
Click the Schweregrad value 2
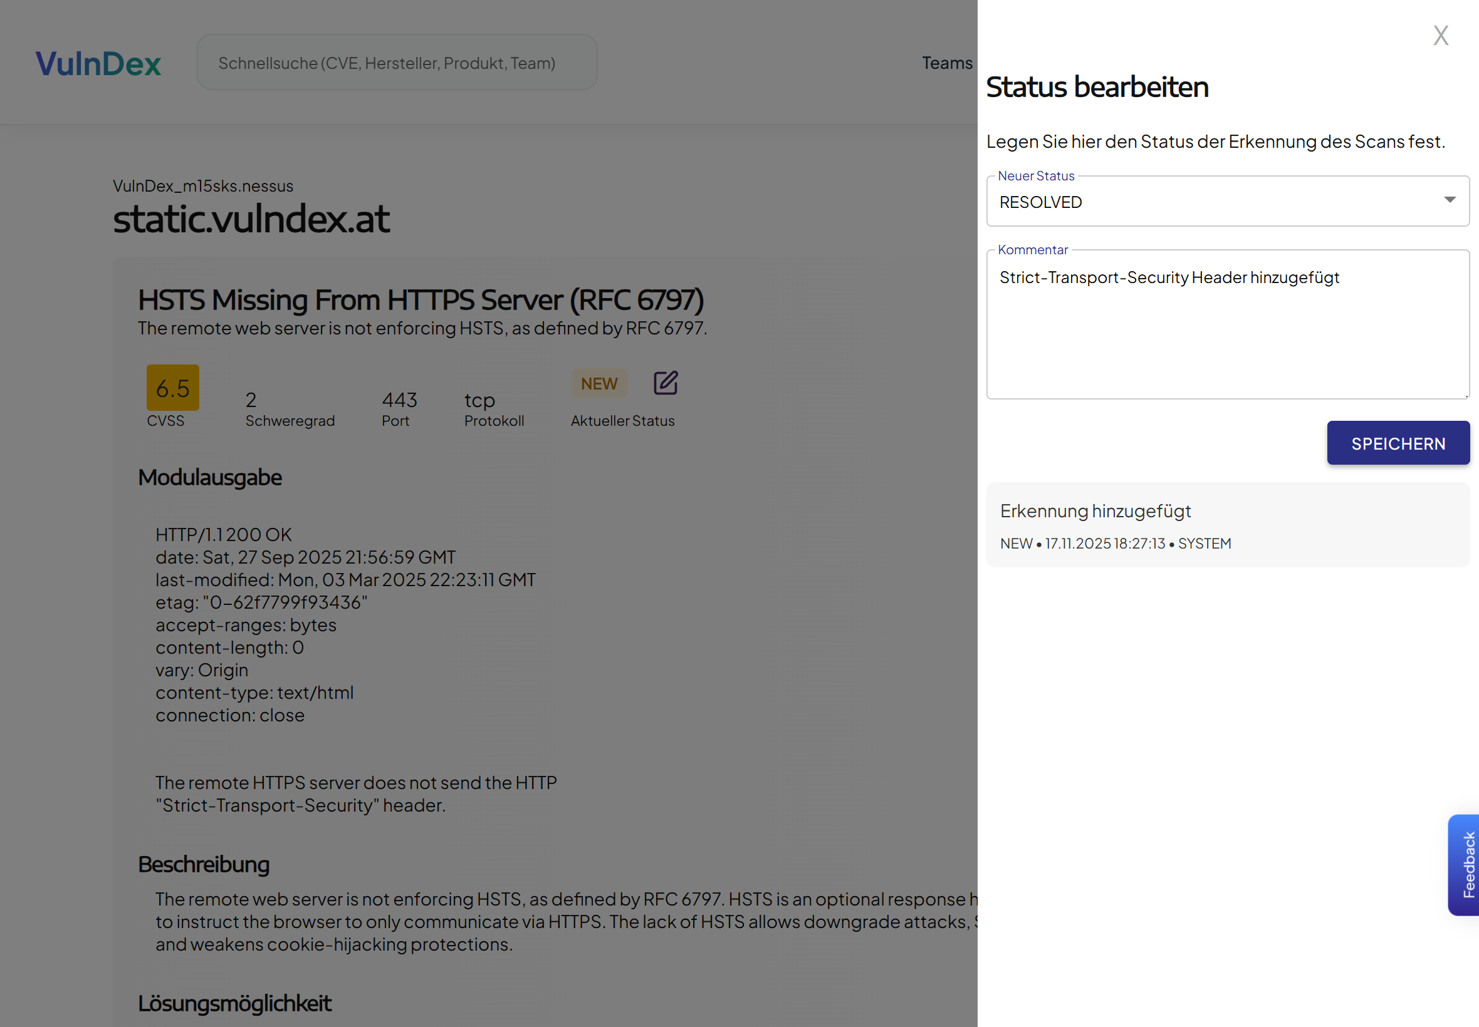pyautogui.click(x=251, y=400)
